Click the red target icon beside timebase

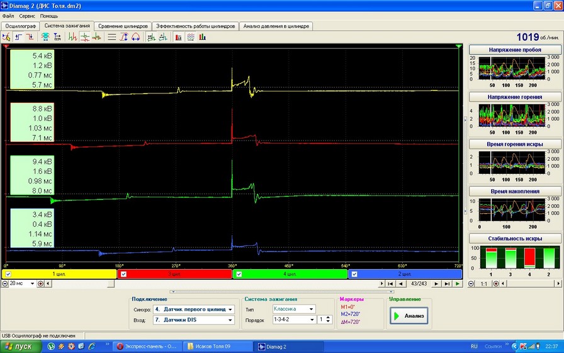[x=40, y=284]
